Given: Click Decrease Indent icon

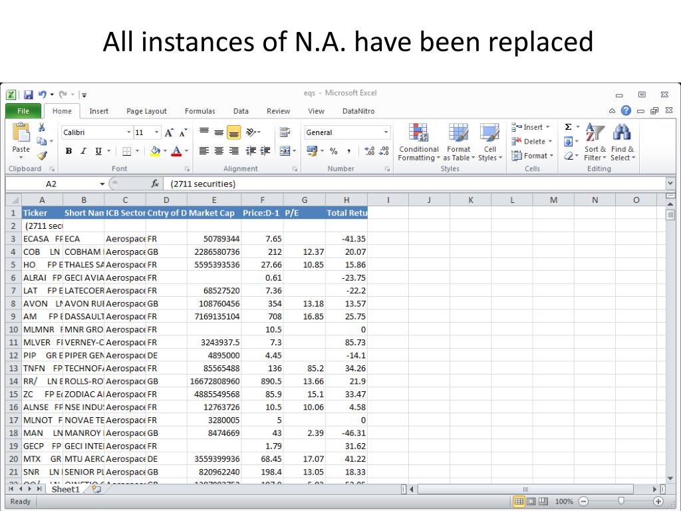Looking at the screenshot, I should [251, 151].
